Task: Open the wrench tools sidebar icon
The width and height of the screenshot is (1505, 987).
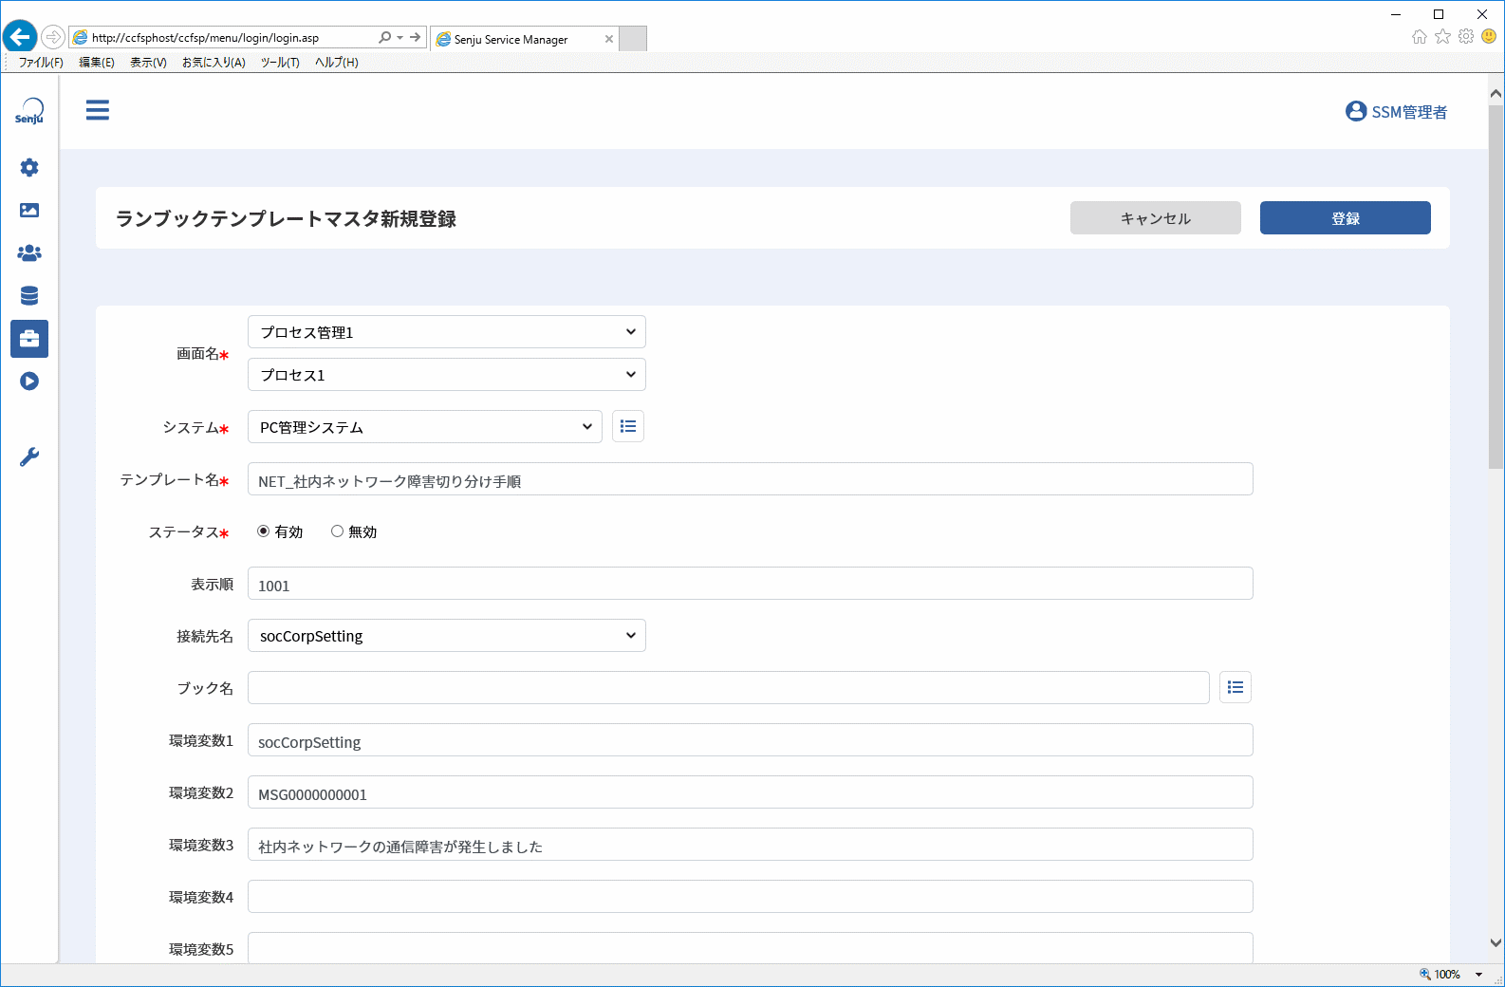Action: pyautogui.click(x=29, y=457)
